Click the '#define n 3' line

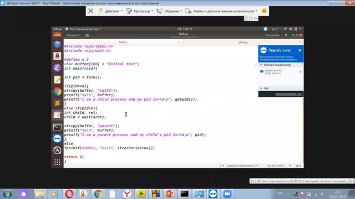click(77, 60)
